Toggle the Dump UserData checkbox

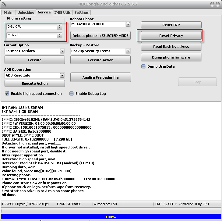[143, 66]
